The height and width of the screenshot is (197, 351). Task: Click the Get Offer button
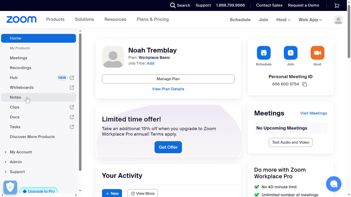pos(168,147)
